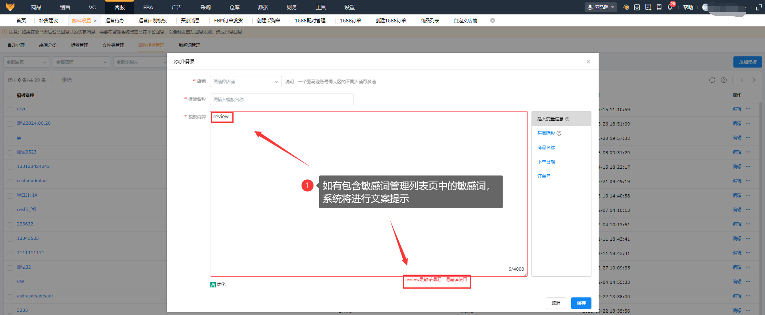
Task: Click the fox logo in the top bar
Action: [10, 7]
